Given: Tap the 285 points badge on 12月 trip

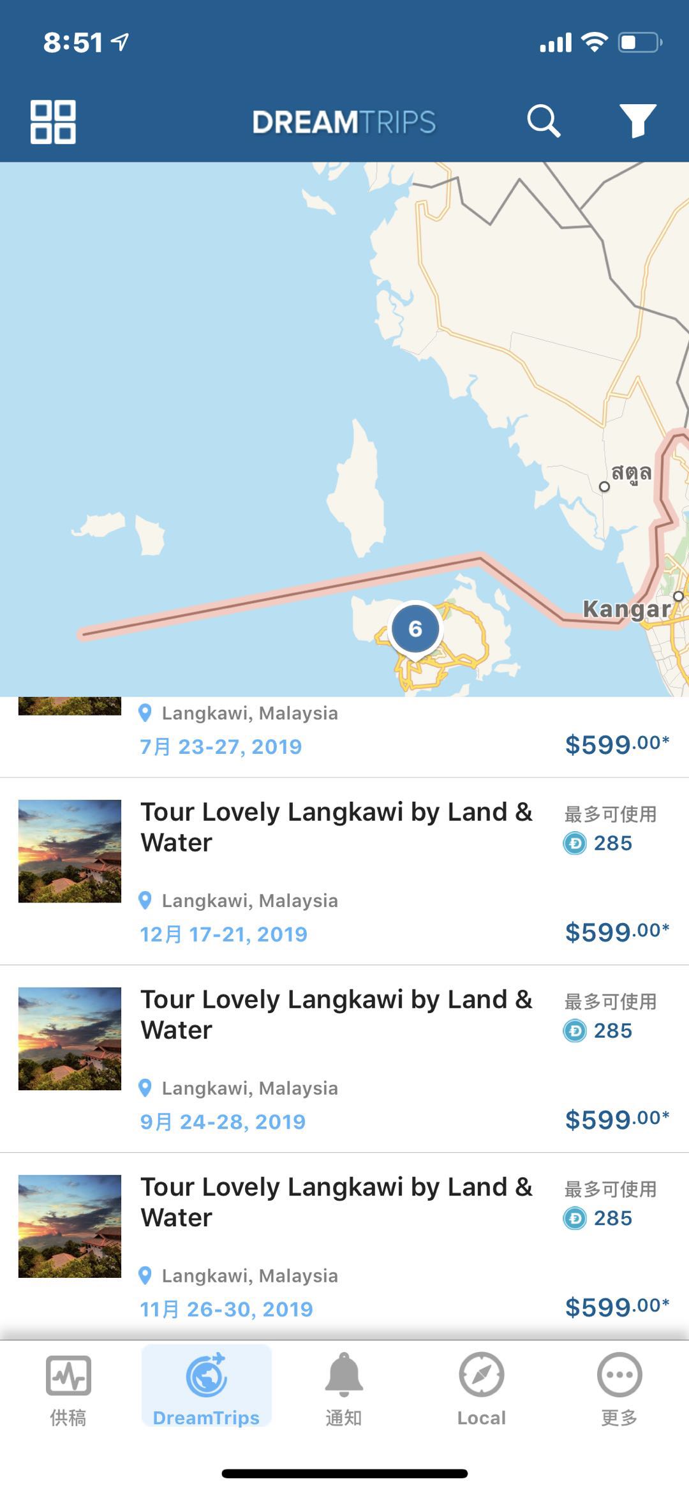Looking at the screenshot, I should coord(598,843).
